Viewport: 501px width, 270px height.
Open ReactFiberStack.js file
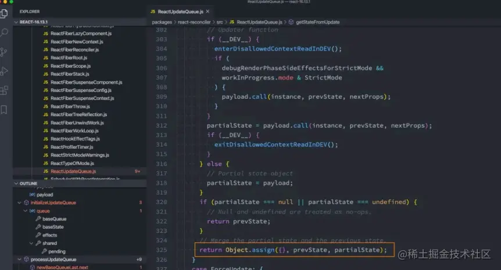pyautogui.click(x=70, y=74)
